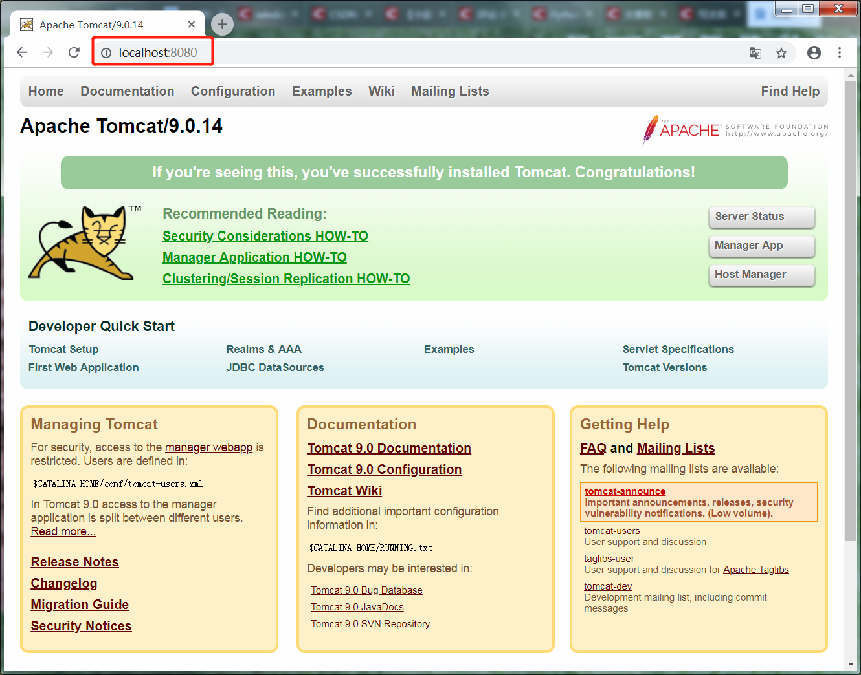Screen dimensions: 861x675
Task: Open the tomcat-announce mailing list
Action: pyautogui.click(x=625, y=491)
